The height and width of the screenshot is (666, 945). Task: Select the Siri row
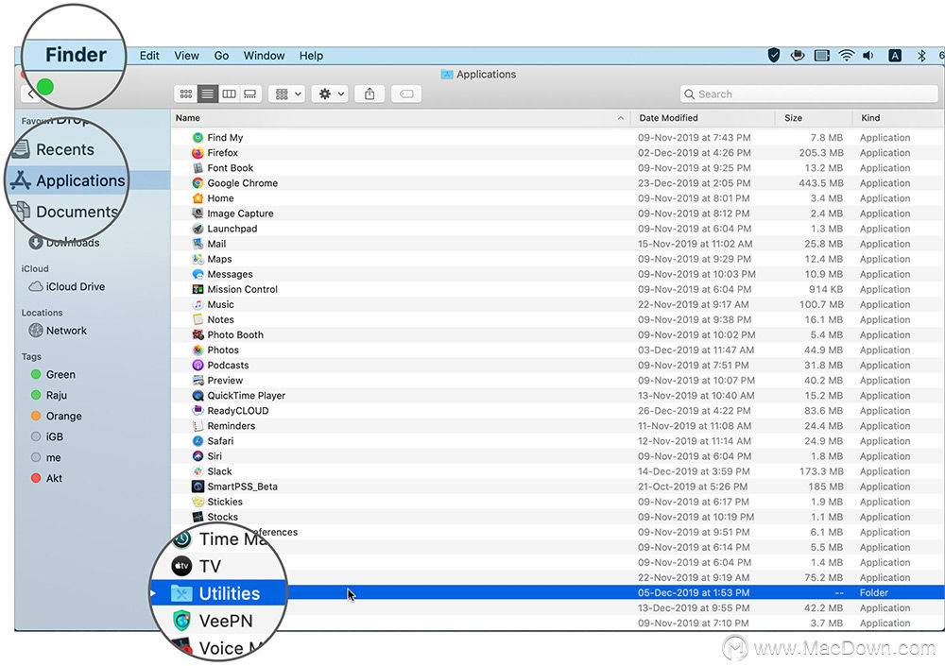tap(558, 456)
